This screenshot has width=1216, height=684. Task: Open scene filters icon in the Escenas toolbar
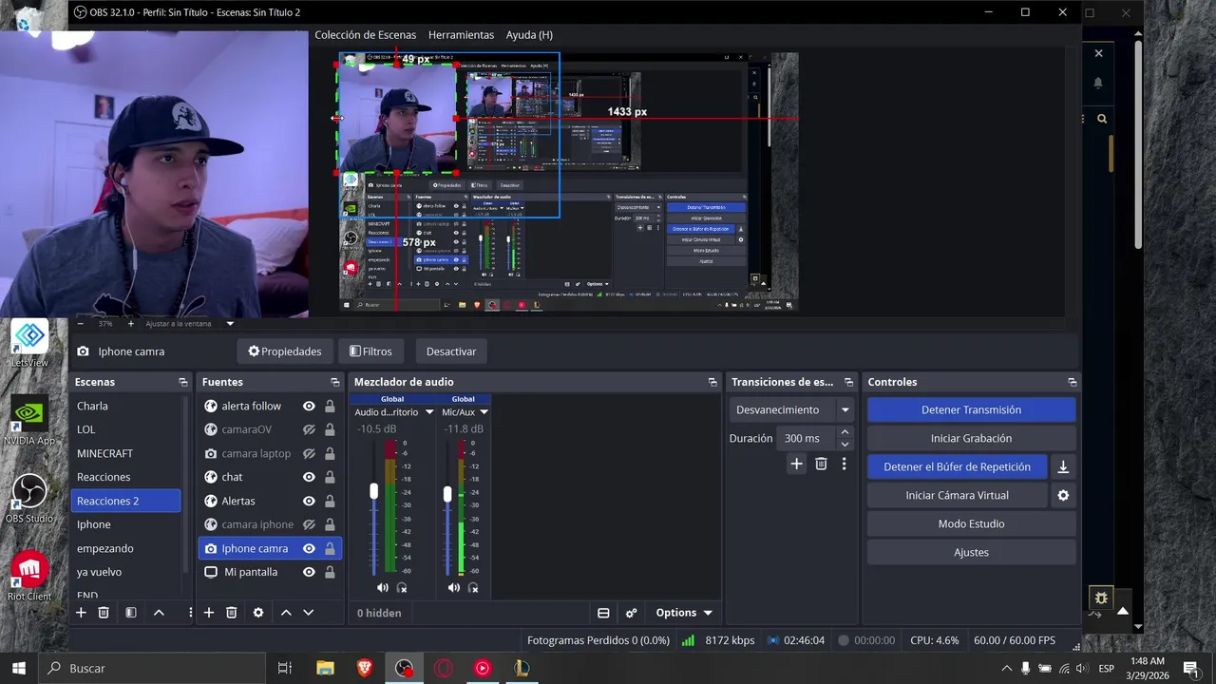point(131,613)
